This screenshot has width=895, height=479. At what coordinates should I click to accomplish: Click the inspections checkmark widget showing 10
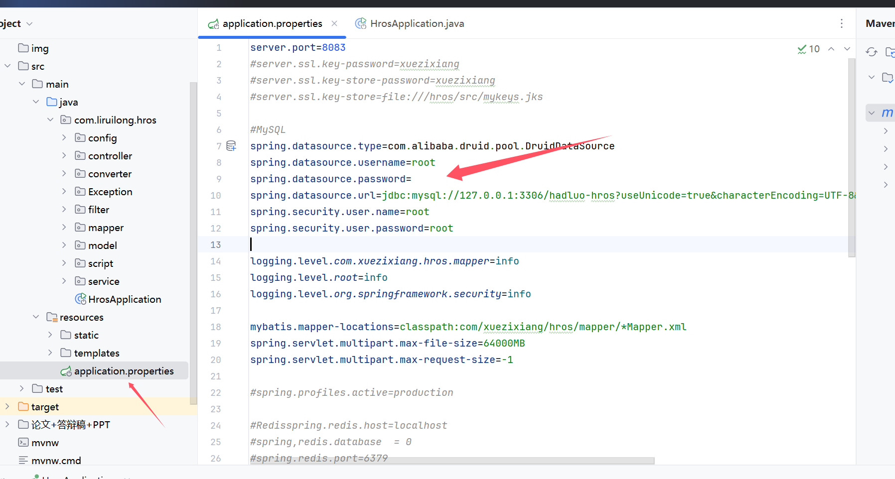point(808,49)
